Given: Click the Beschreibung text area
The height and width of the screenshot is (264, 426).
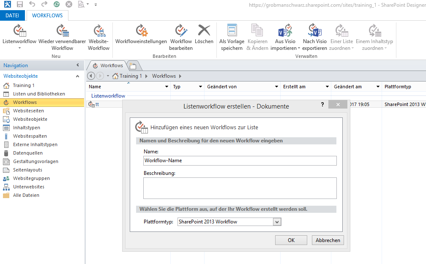Looking at the screenshot, I should click(x=240, y=188).
